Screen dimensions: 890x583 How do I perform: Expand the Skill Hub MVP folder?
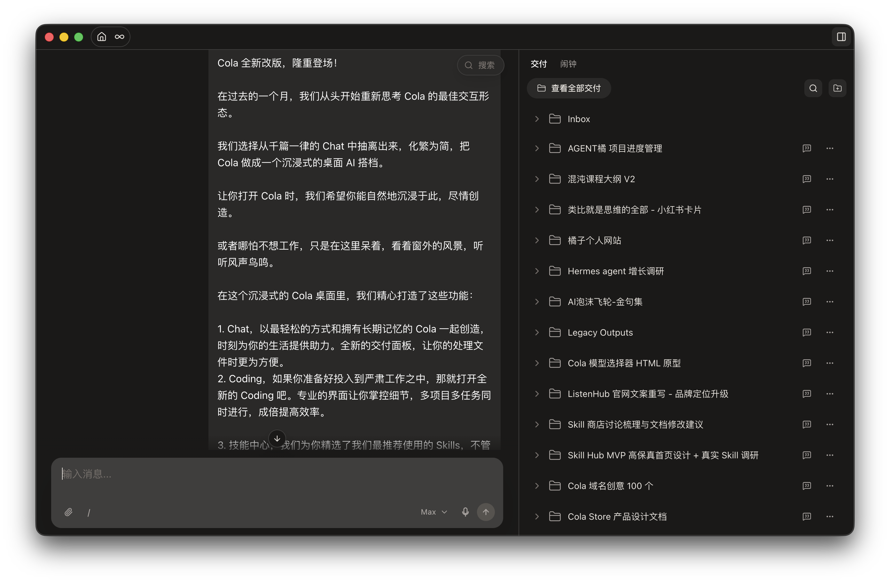tap(537, 455)
